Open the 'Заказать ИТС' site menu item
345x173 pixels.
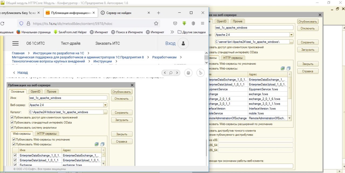(108, 43)
